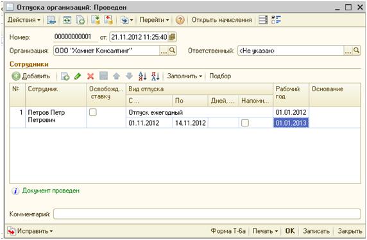Click the Рабочий год column header
Viewport: 367px width, 240px height.
click(x=291, y=95)
